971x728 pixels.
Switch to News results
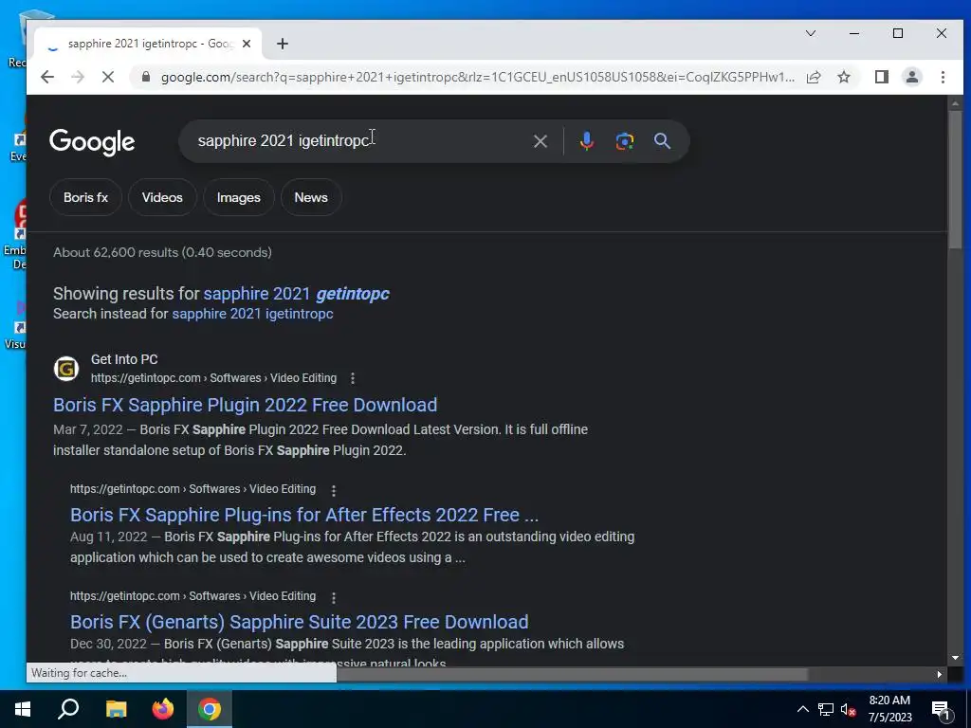(x=311, y=197)
